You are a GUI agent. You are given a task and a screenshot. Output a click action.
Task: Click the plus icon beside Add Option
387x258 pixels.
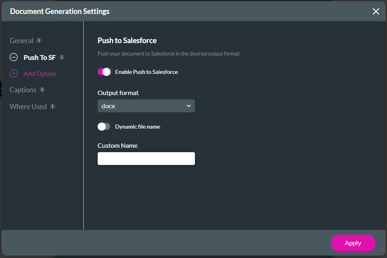coord(14,74)
